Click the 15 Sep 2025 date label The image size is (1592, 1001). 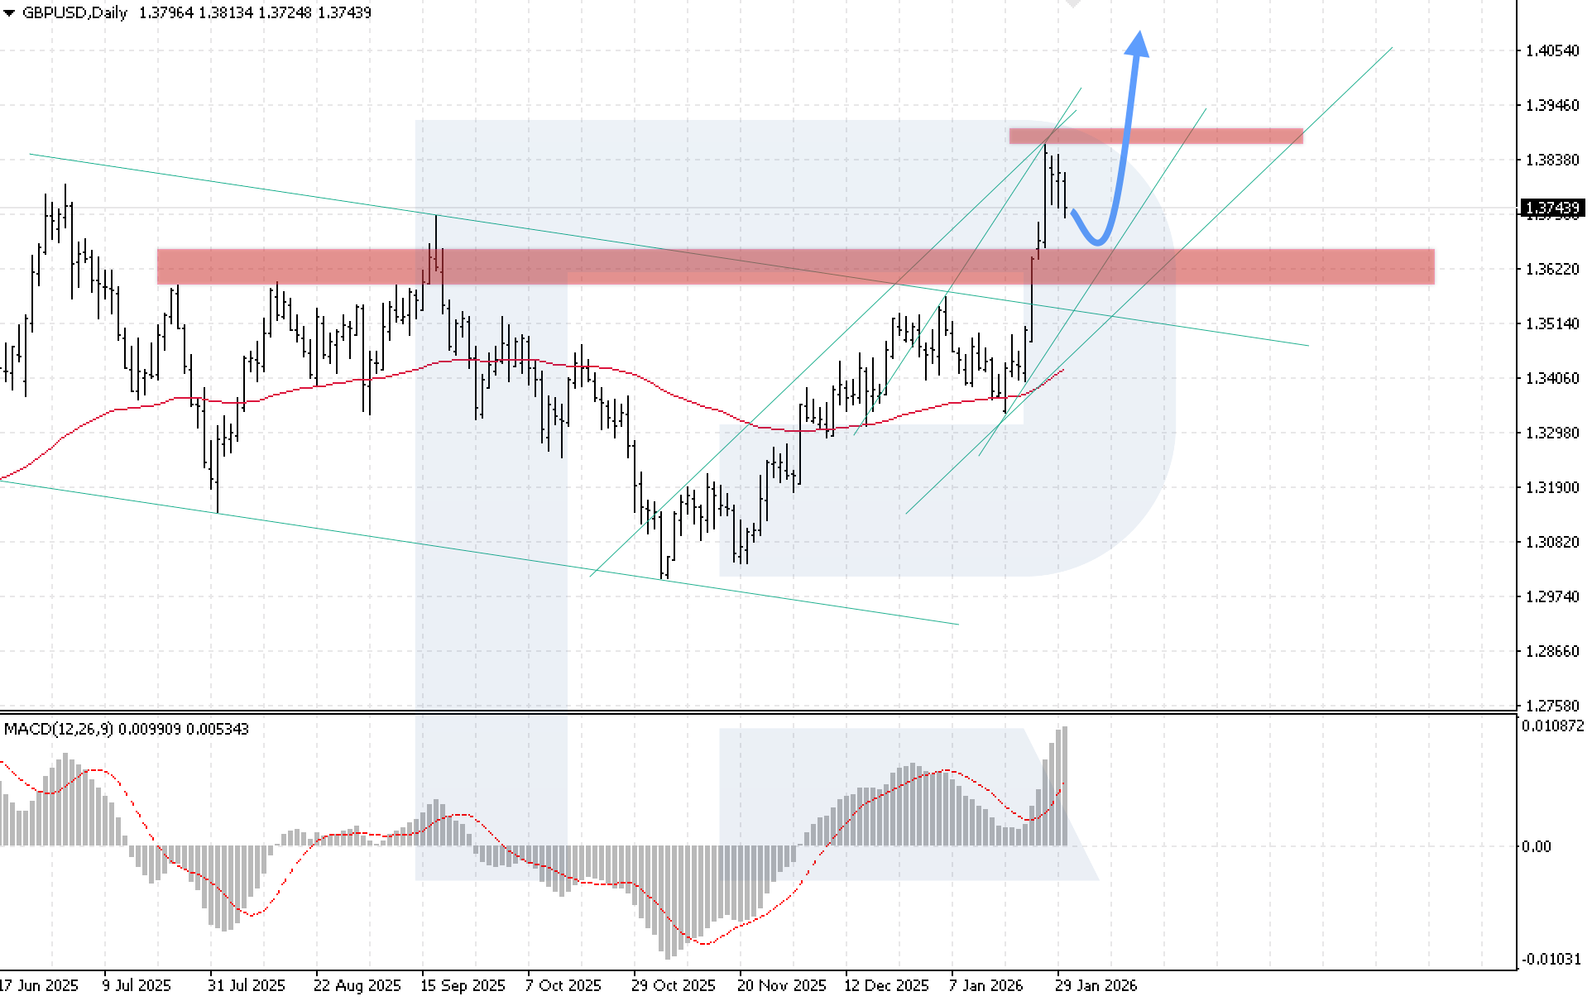click(462, 985)
